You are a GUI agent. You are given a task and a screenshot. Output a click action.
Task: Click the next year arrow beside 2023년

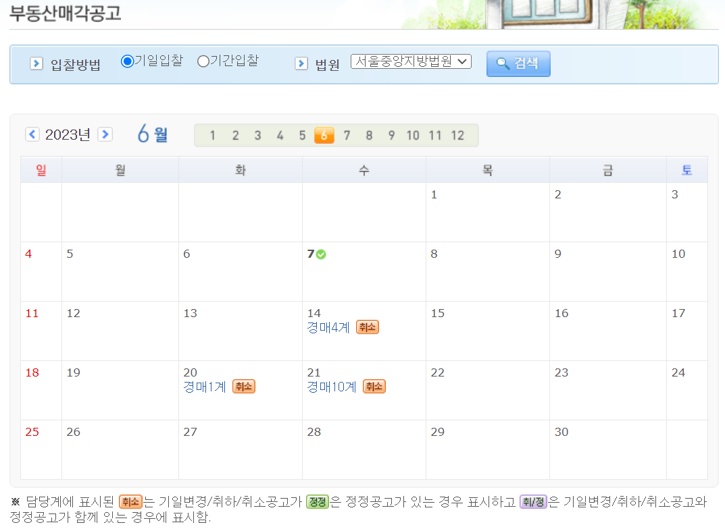click(x=105, y=134)
